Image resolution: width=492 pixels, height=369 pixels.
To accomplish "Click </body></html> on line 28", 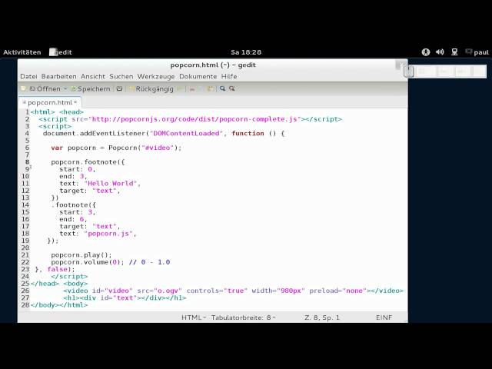I will pos(59,305).
